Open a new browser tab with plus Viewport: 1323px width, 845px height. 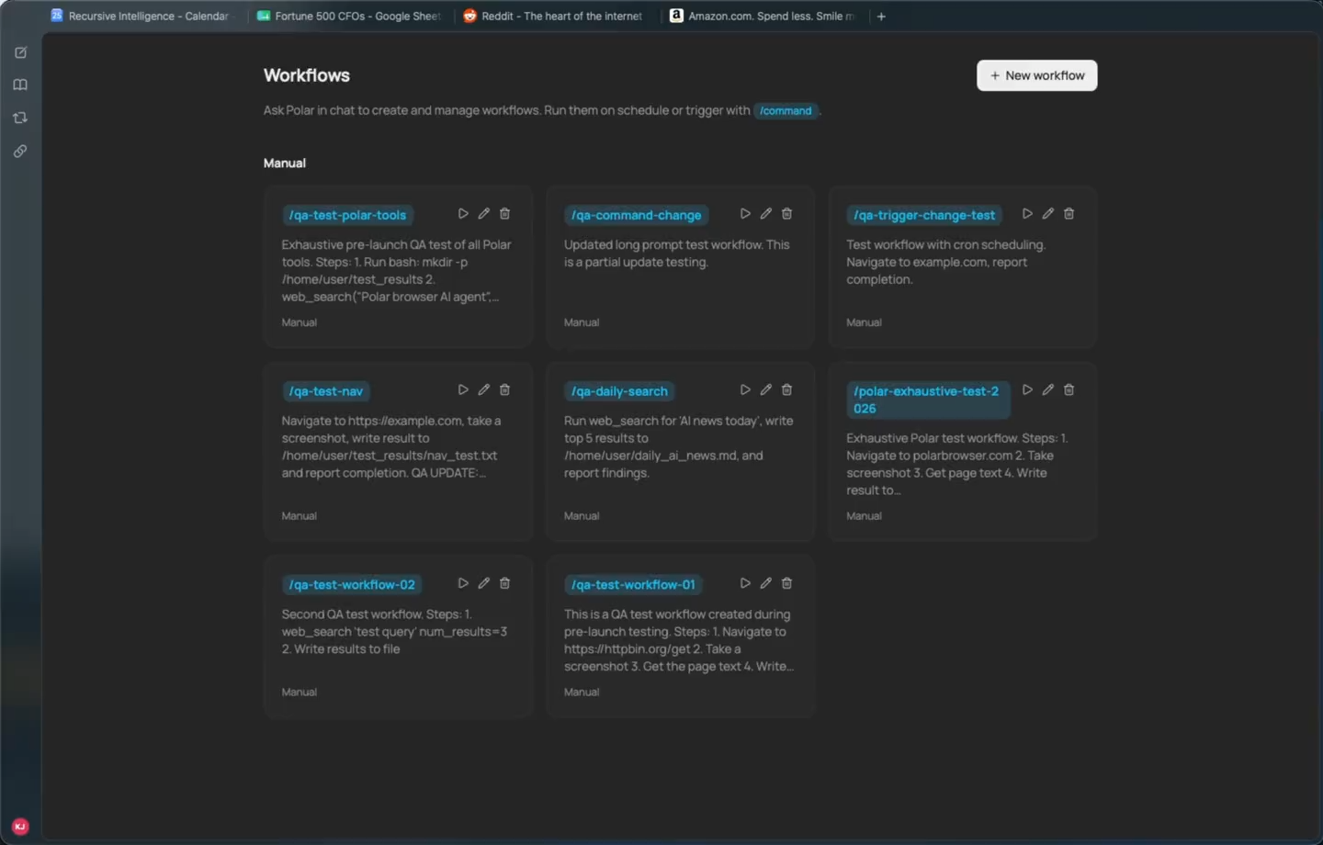click(881, 17)
